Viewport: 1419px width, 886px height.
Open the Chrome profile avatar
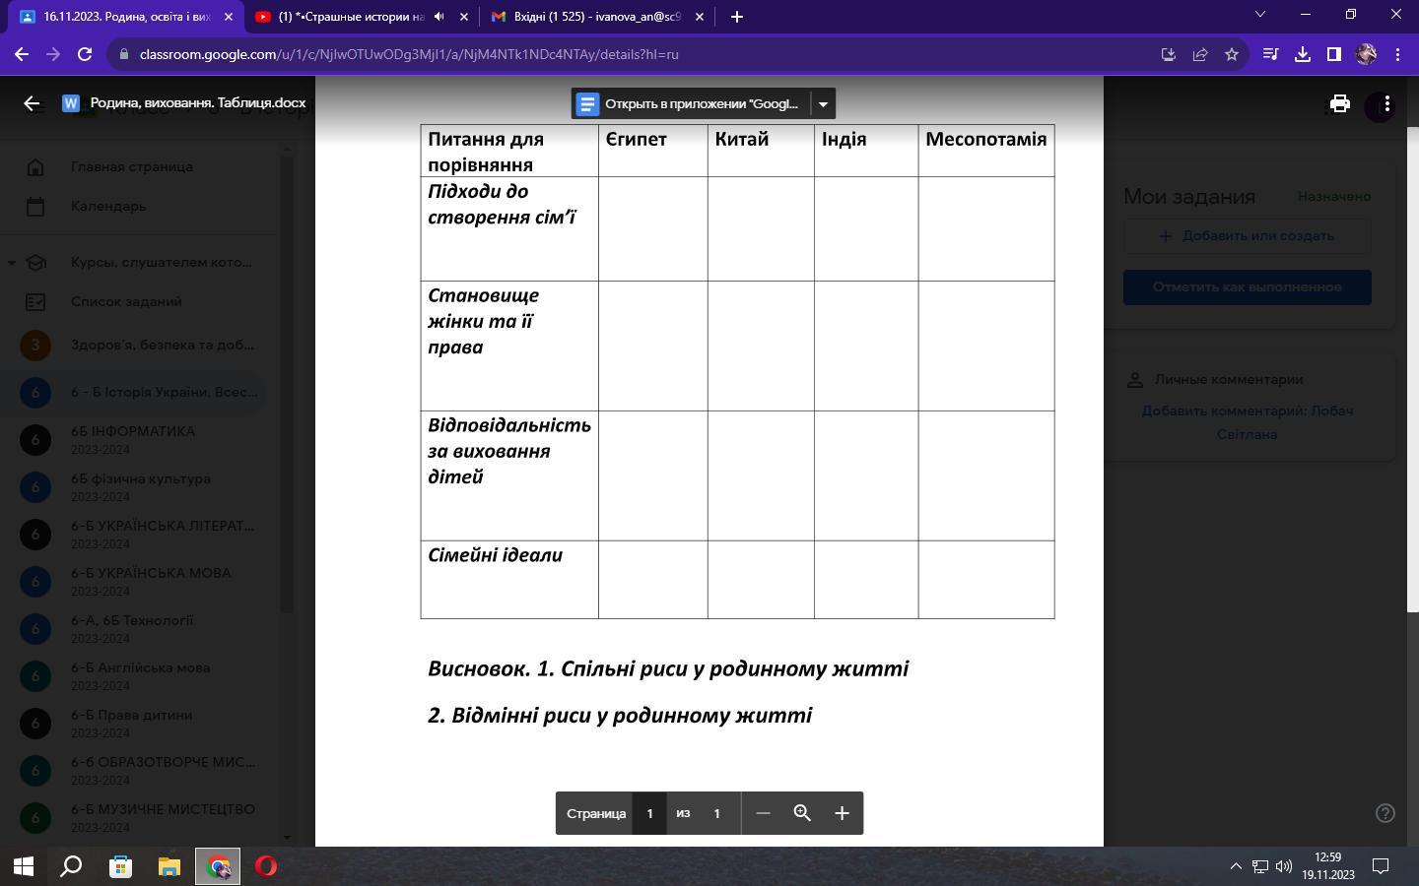coord(1366,54)
